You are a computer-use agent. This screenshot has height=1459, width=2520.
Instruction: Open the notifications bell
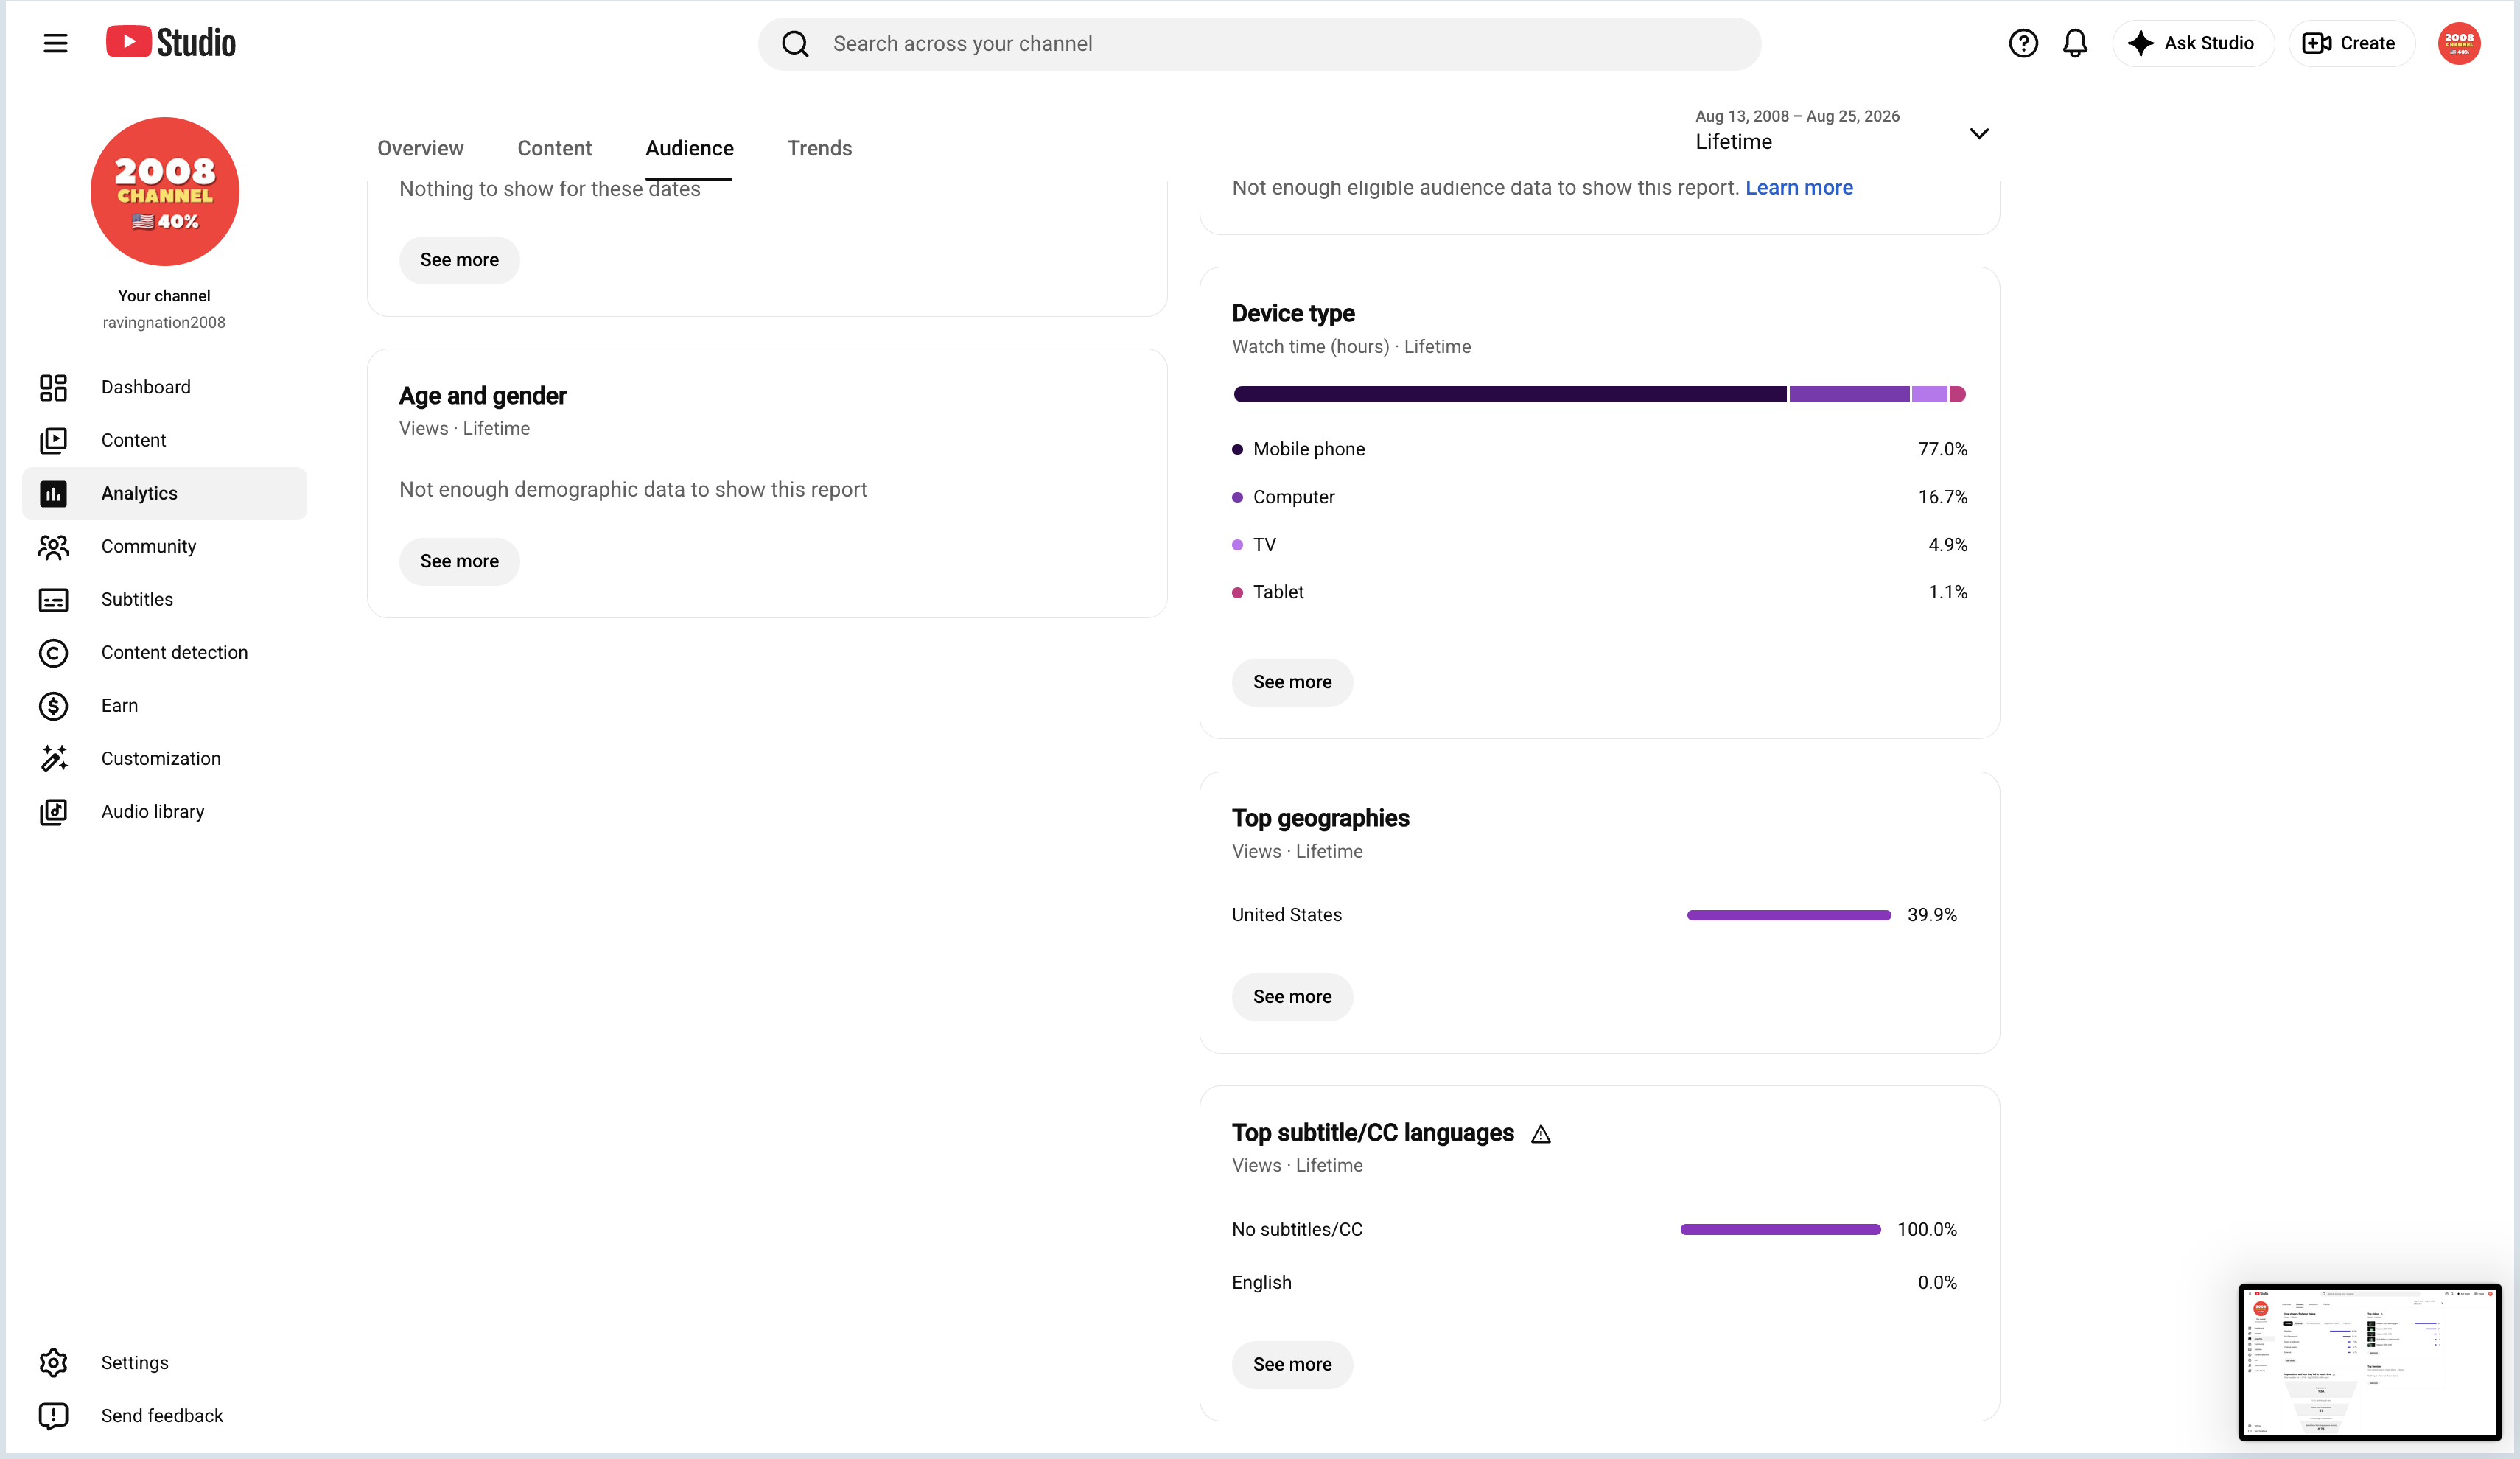[x=2075, y=43]
